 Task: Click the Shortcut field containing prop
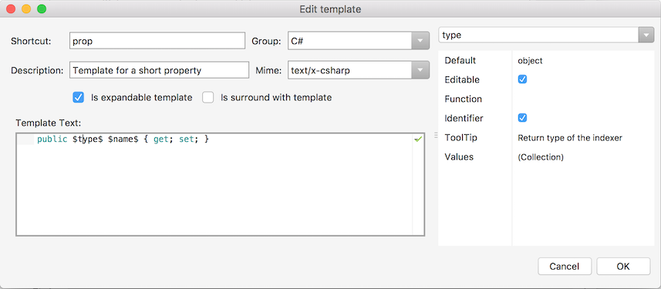click(x=157, y=41)
